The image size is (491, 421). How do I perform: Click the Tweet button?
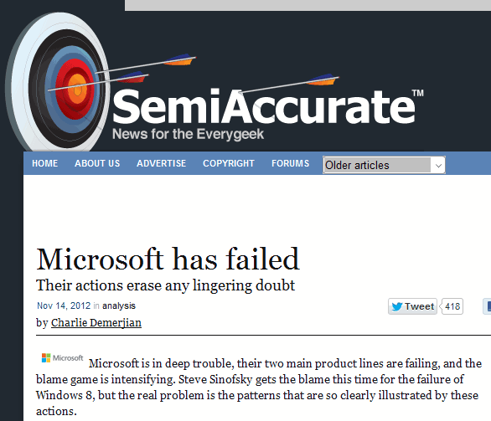tap(412, 306)
